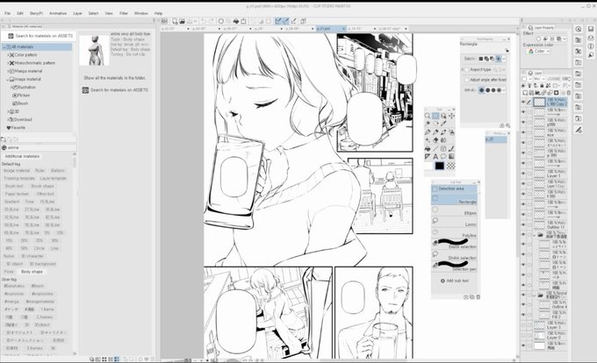Screen dimensions: 597x363
Task: Expand the Monochromatic pattern folder
Action: 8,63
